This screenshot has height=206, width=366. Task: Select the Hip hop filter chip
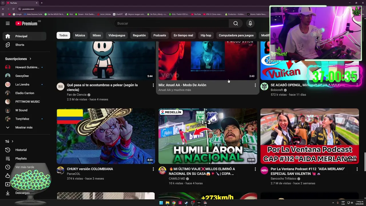206,35
